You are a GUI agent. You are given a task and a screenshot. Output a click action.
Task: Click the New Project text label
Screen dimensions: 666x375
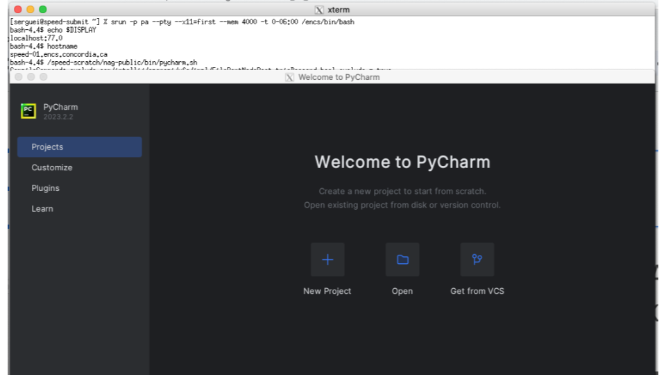coord(327,291)
